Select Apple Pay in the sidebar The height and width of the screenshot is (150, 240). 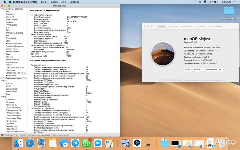point(10,14)
